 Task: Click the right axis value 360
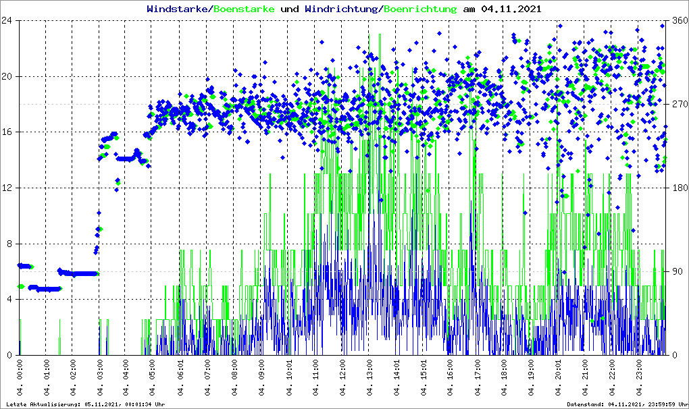coord(677,21)
